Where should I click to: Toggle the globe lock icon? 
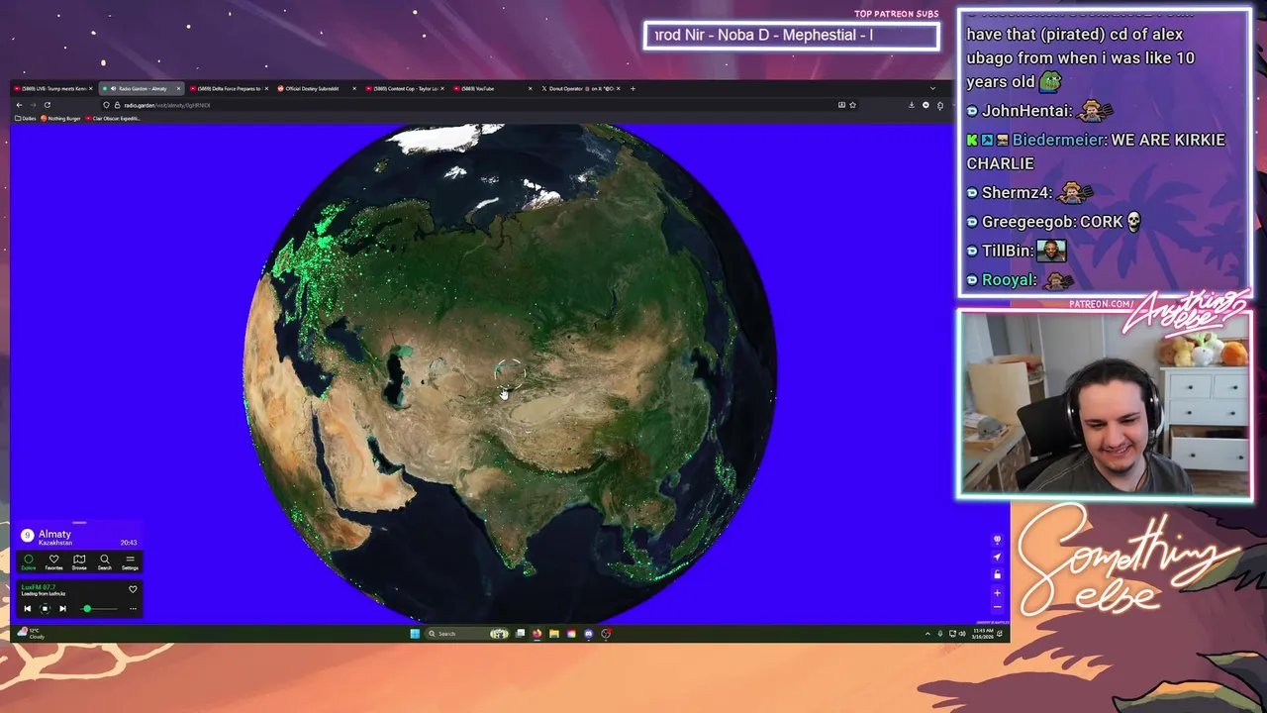(998, 575)
